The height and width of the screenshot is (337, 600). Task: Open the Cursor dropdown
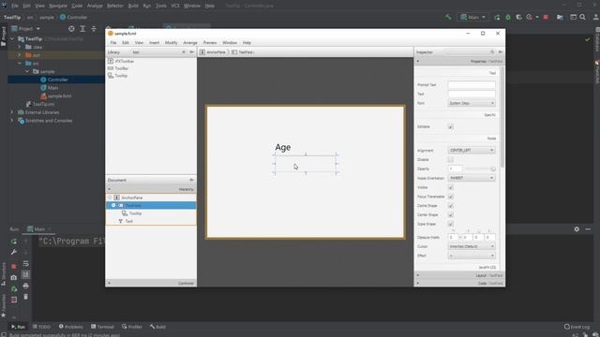(x=472, y=246)
